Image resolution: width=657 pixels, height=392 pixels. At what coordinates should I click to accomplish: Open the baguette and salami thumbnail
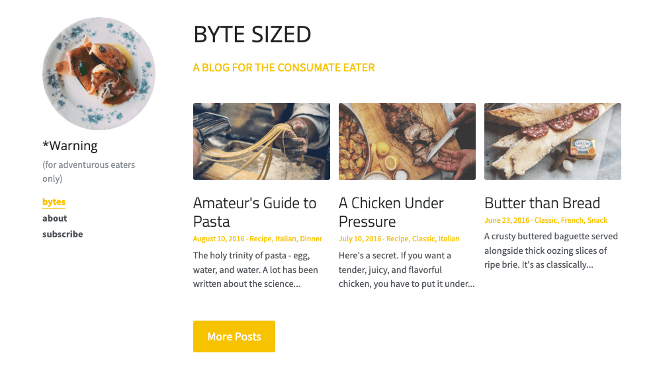pos(552,141)
